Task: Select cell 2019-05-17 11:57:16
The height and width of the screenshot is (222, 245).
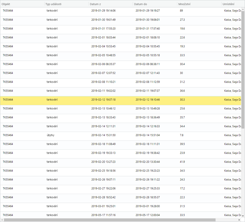Action: point(103,215)
